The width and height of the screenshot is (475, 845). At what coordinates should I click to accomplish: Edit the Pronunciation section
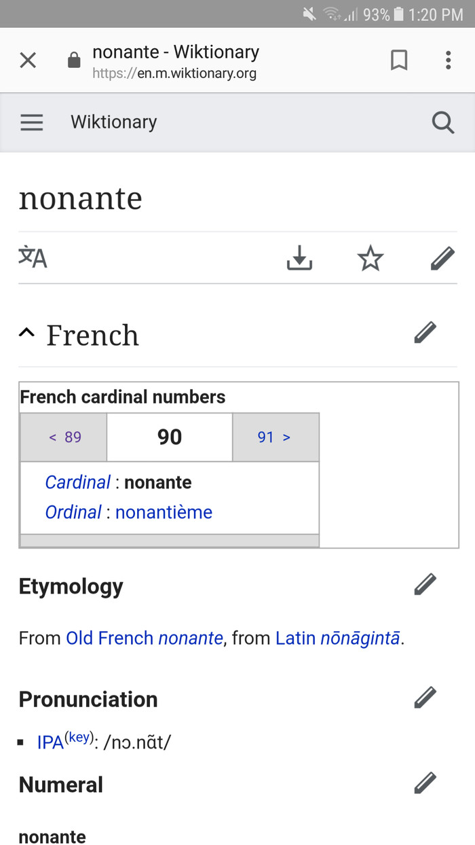[425, 698]
